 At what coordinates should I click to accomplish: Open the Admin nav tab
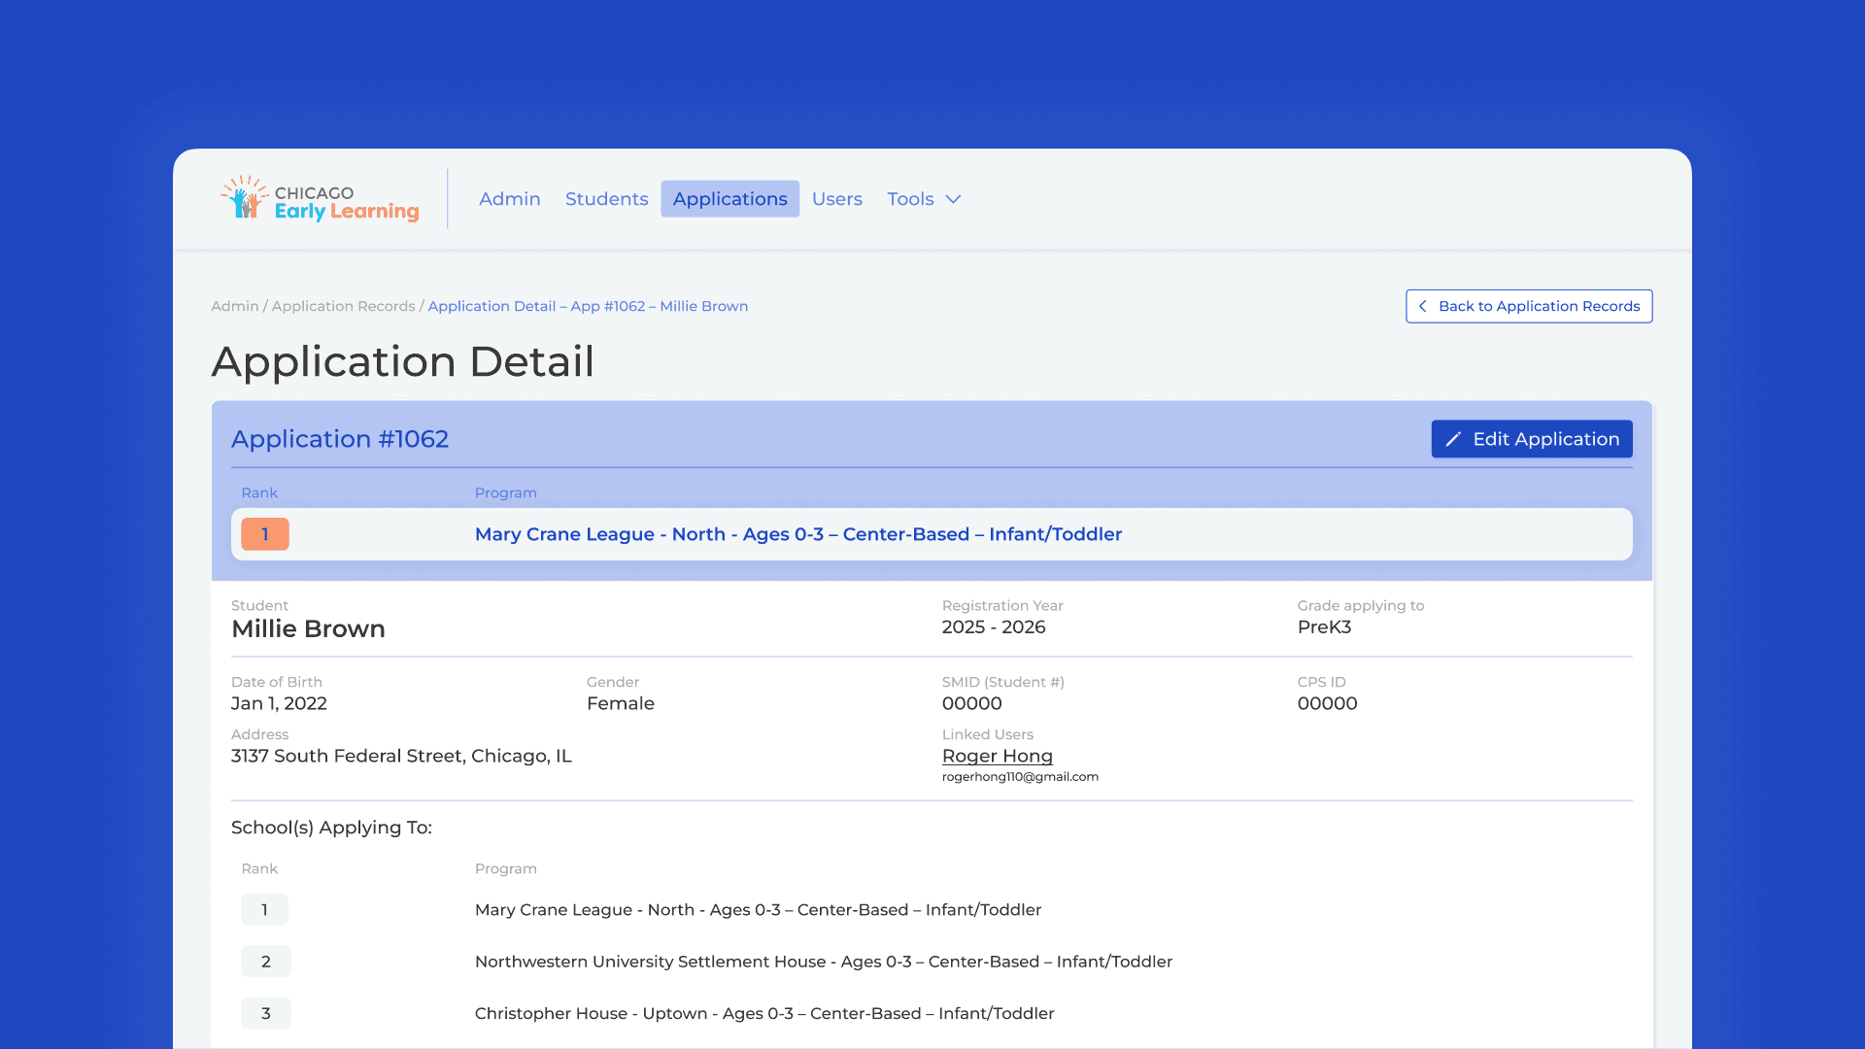tap(509, 199)
